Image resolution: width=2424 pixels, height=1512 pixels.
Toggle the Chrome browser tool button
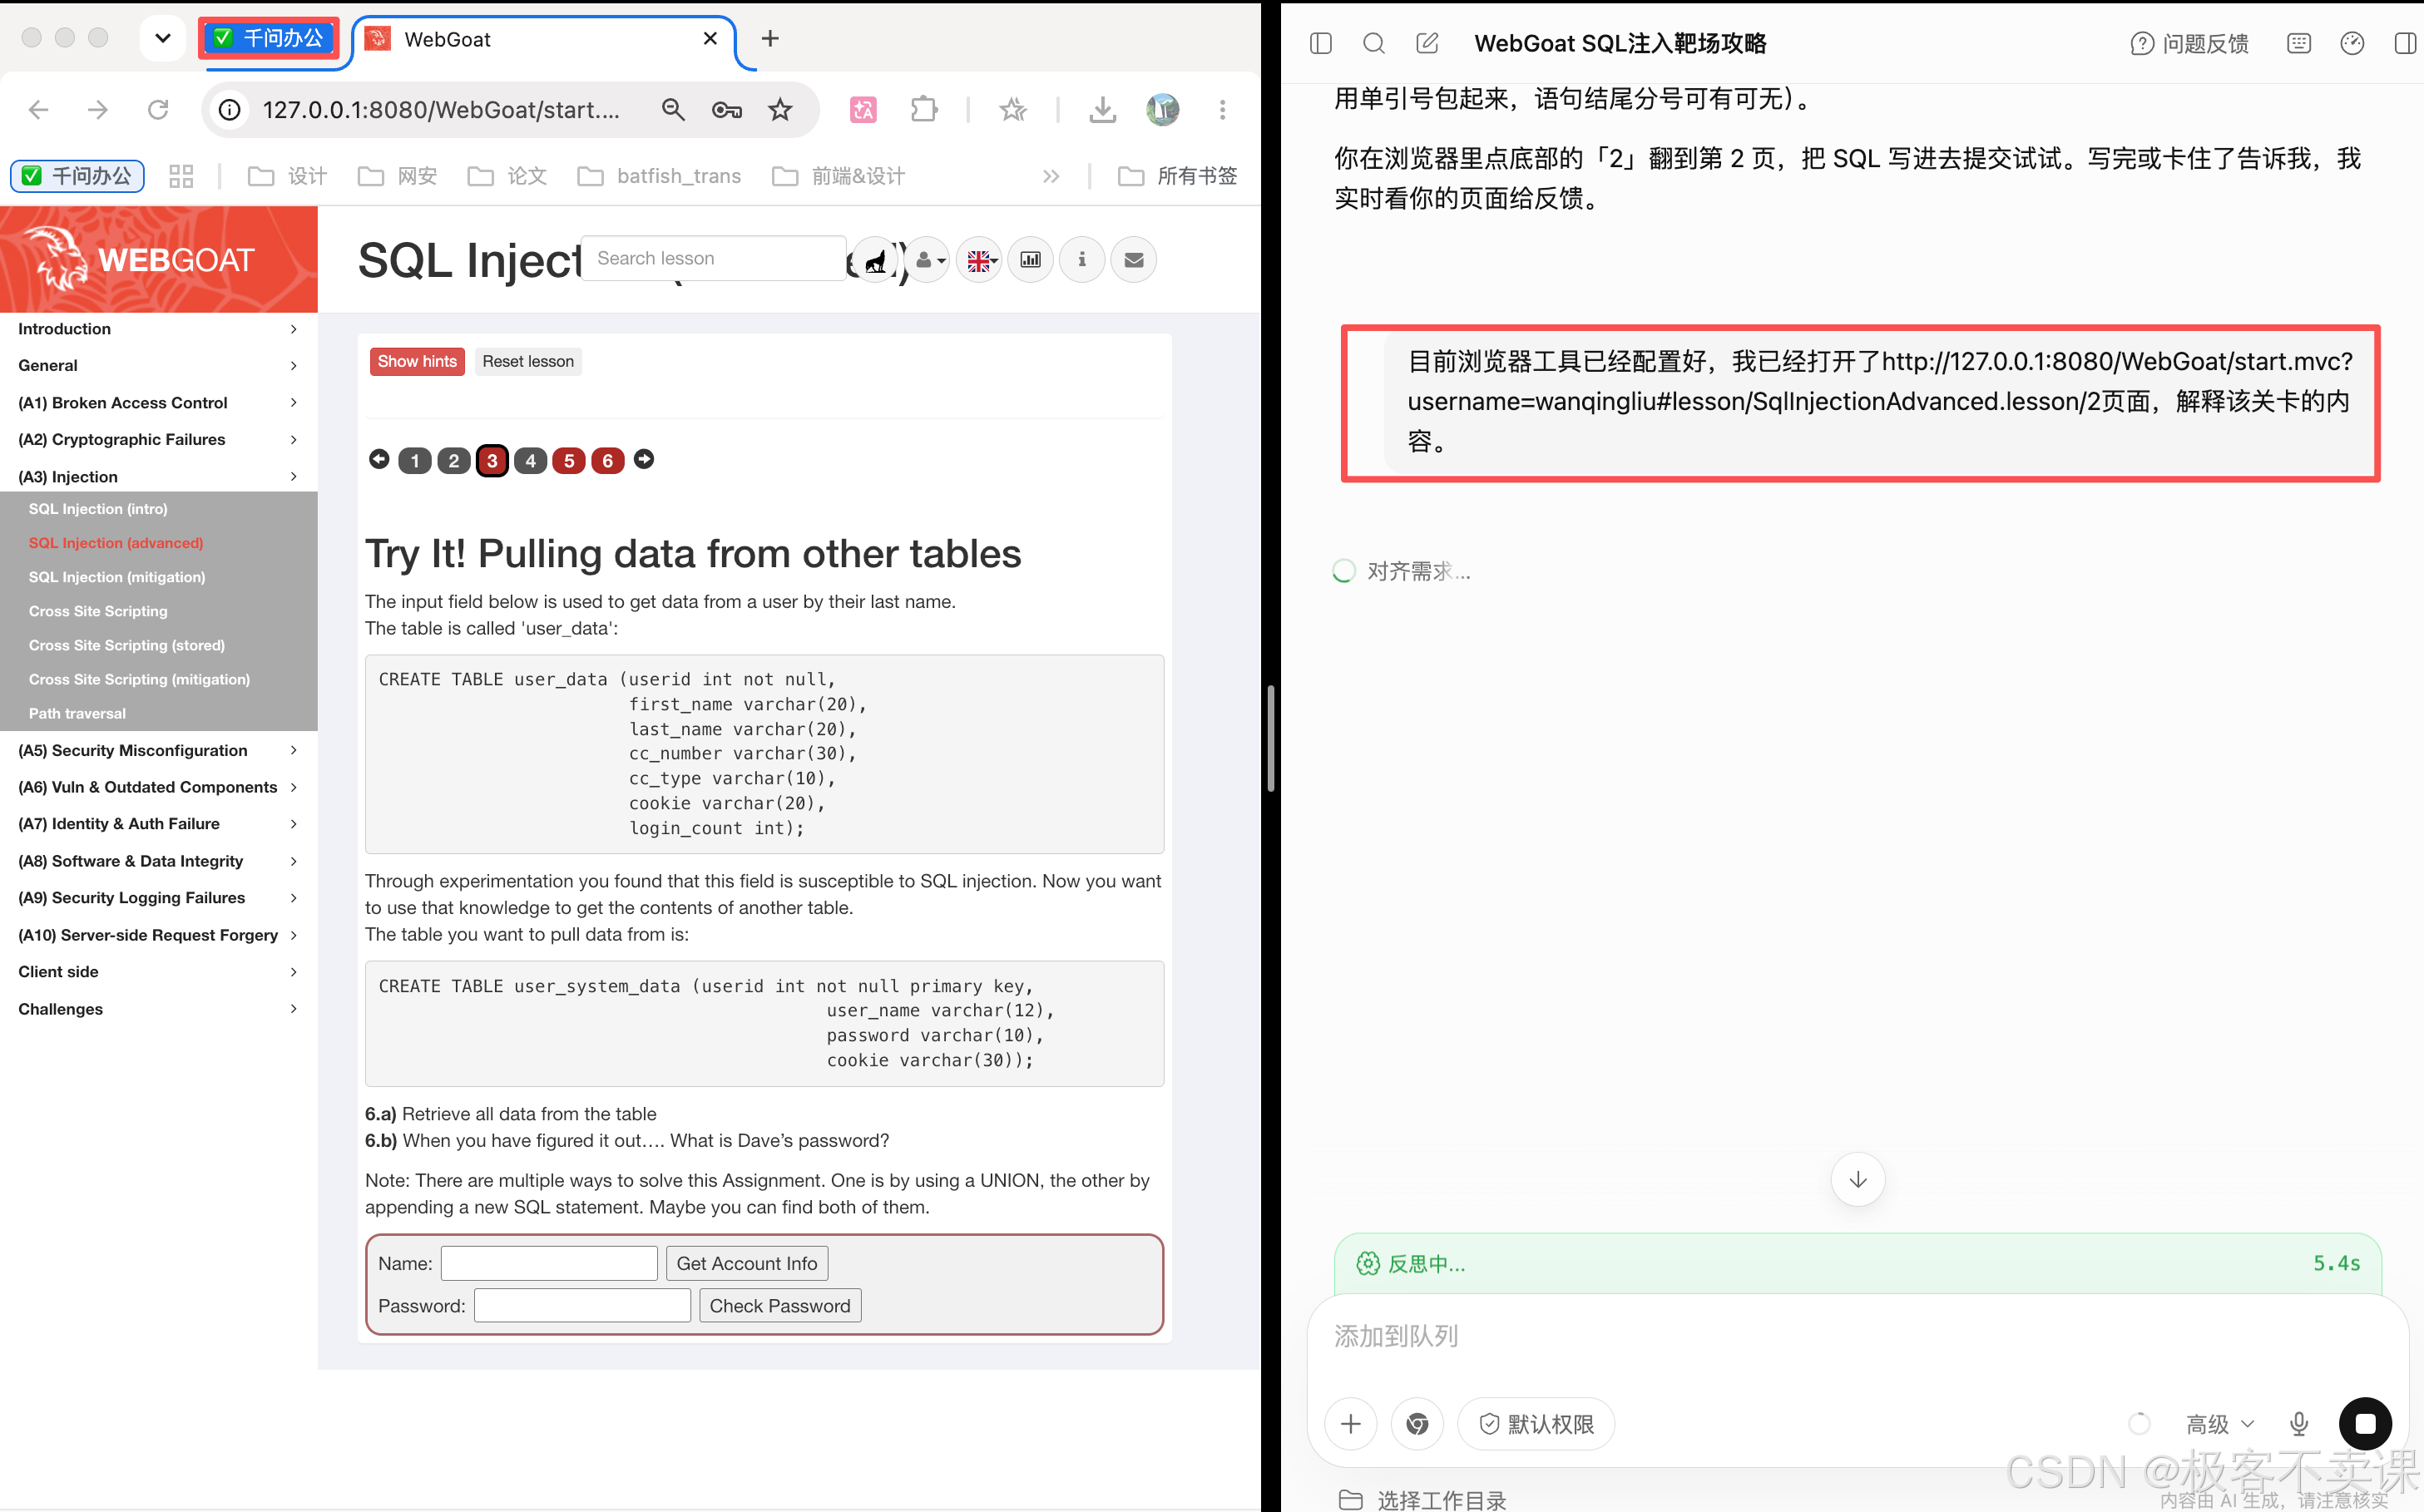click(1417, 1424)
